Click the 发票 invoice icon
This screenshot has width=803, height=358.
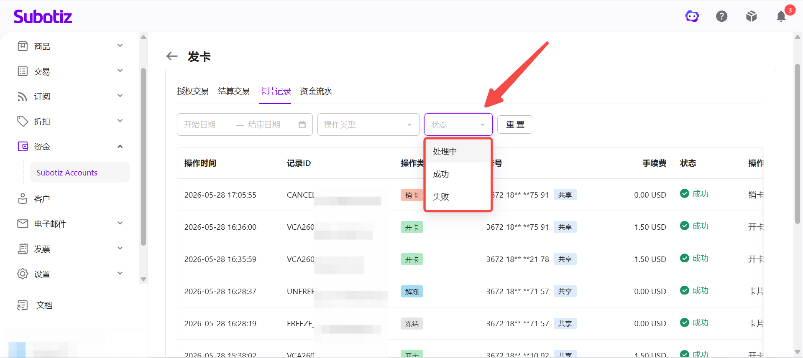pyautogui.click(x=23, y=249)
